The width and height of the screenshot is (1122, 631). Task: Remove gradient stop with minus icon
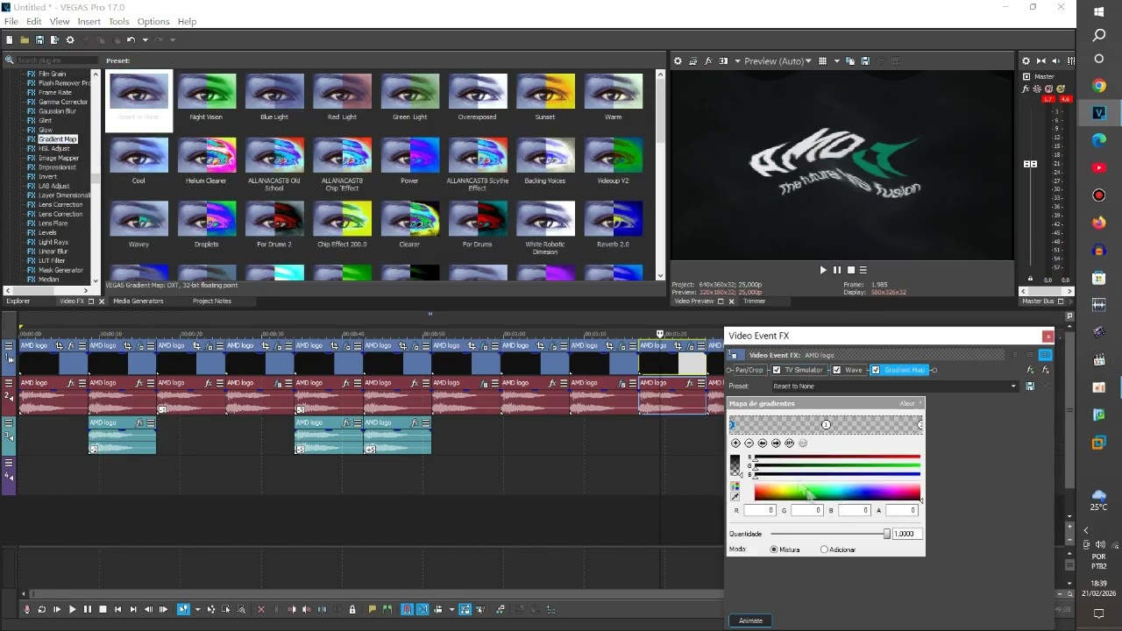click(x=749, y=443)
